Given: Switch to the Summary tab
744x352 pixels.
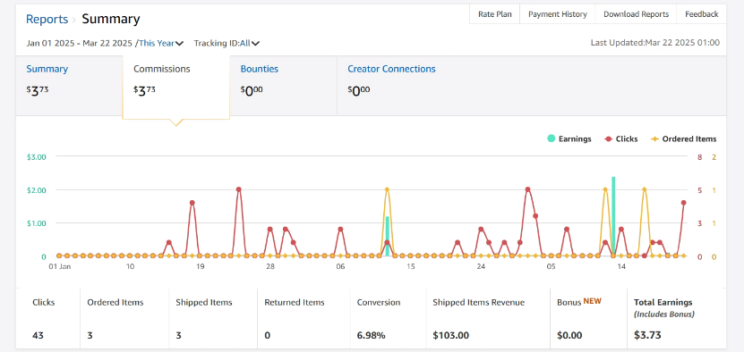Looking at the screenshot, I should [47, 69].
